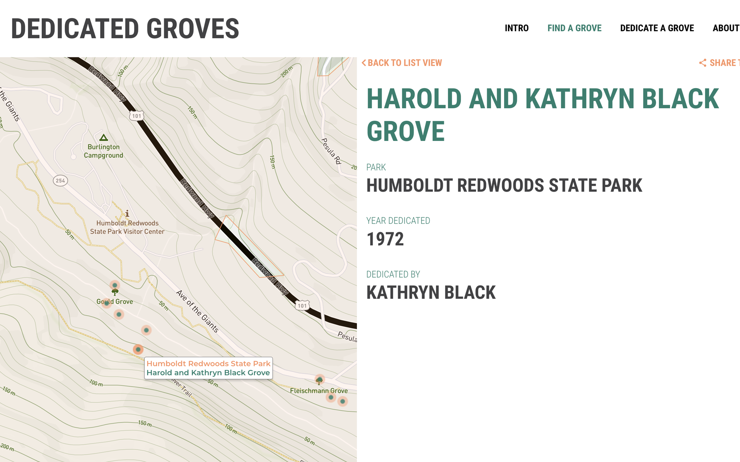Click the year dedicated value 1972
The width and height of the screenshot is (740, 462).
(385, 239)
